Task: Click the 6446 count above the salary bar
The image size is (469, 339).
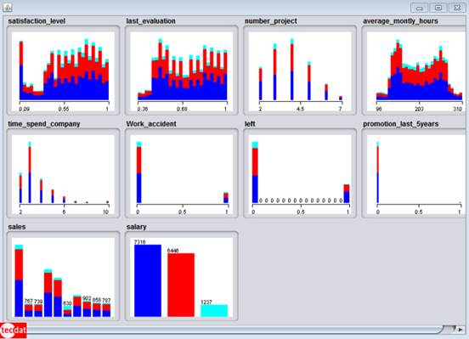Action: (173, 251)
